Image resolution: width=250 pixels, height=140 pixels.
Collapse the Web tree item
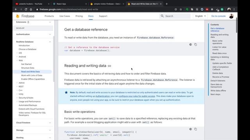point(17,61)
